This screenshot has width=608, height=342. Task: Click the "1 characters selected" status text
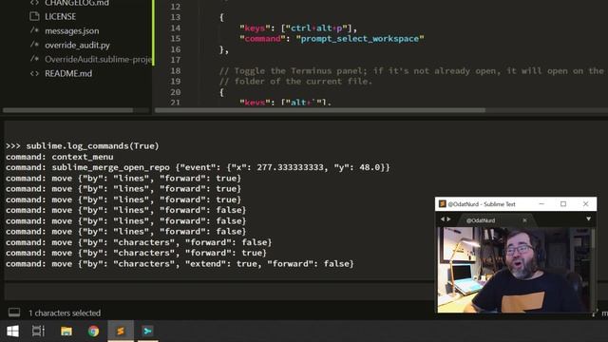pyautogui.click(x=65, y=313)
